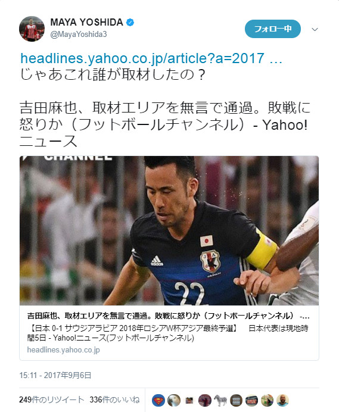Toggle the フォロー中 following button
This screenshot has height=412, width=339.
[273, 29]
